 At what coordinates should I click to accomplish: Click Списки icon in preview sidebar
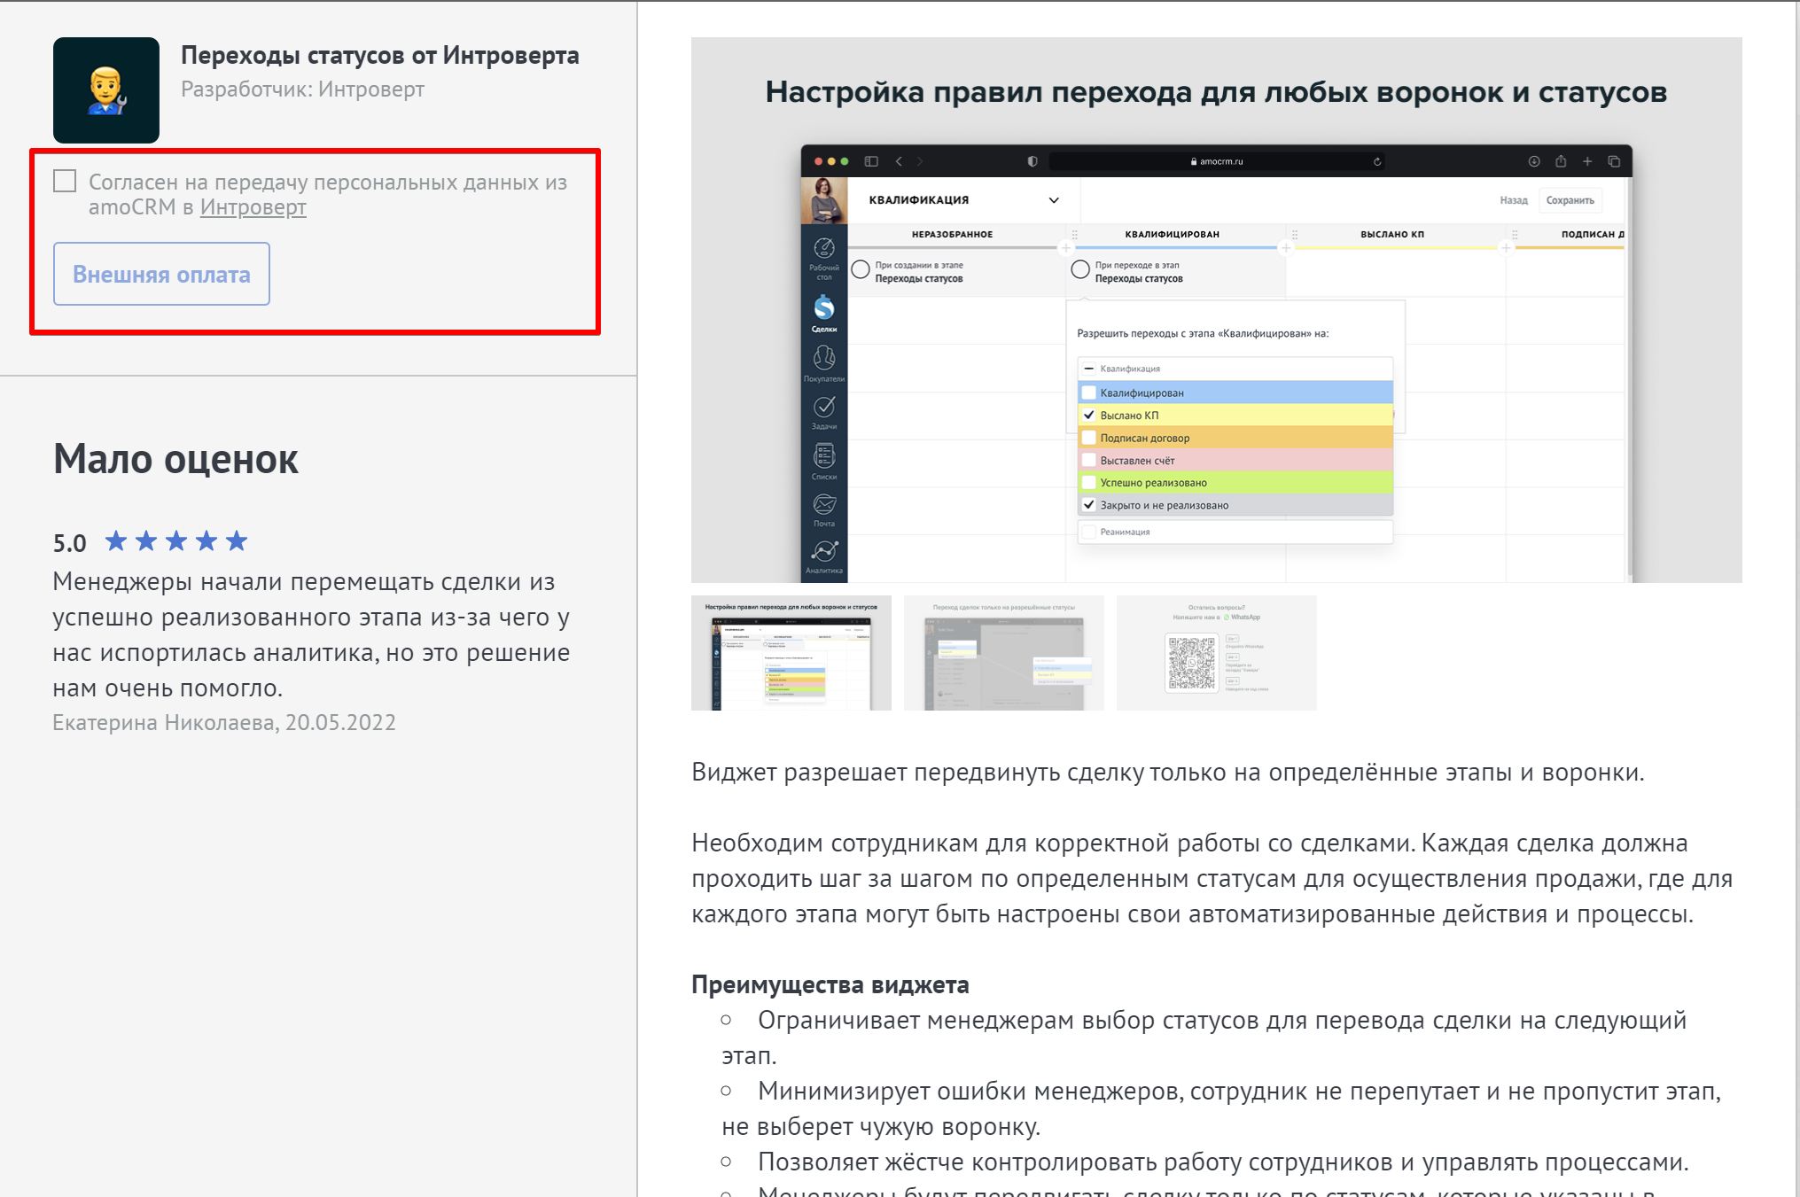[x=824, y=462]
